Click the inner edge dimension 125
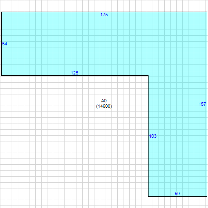 click(x=74, y=73)
